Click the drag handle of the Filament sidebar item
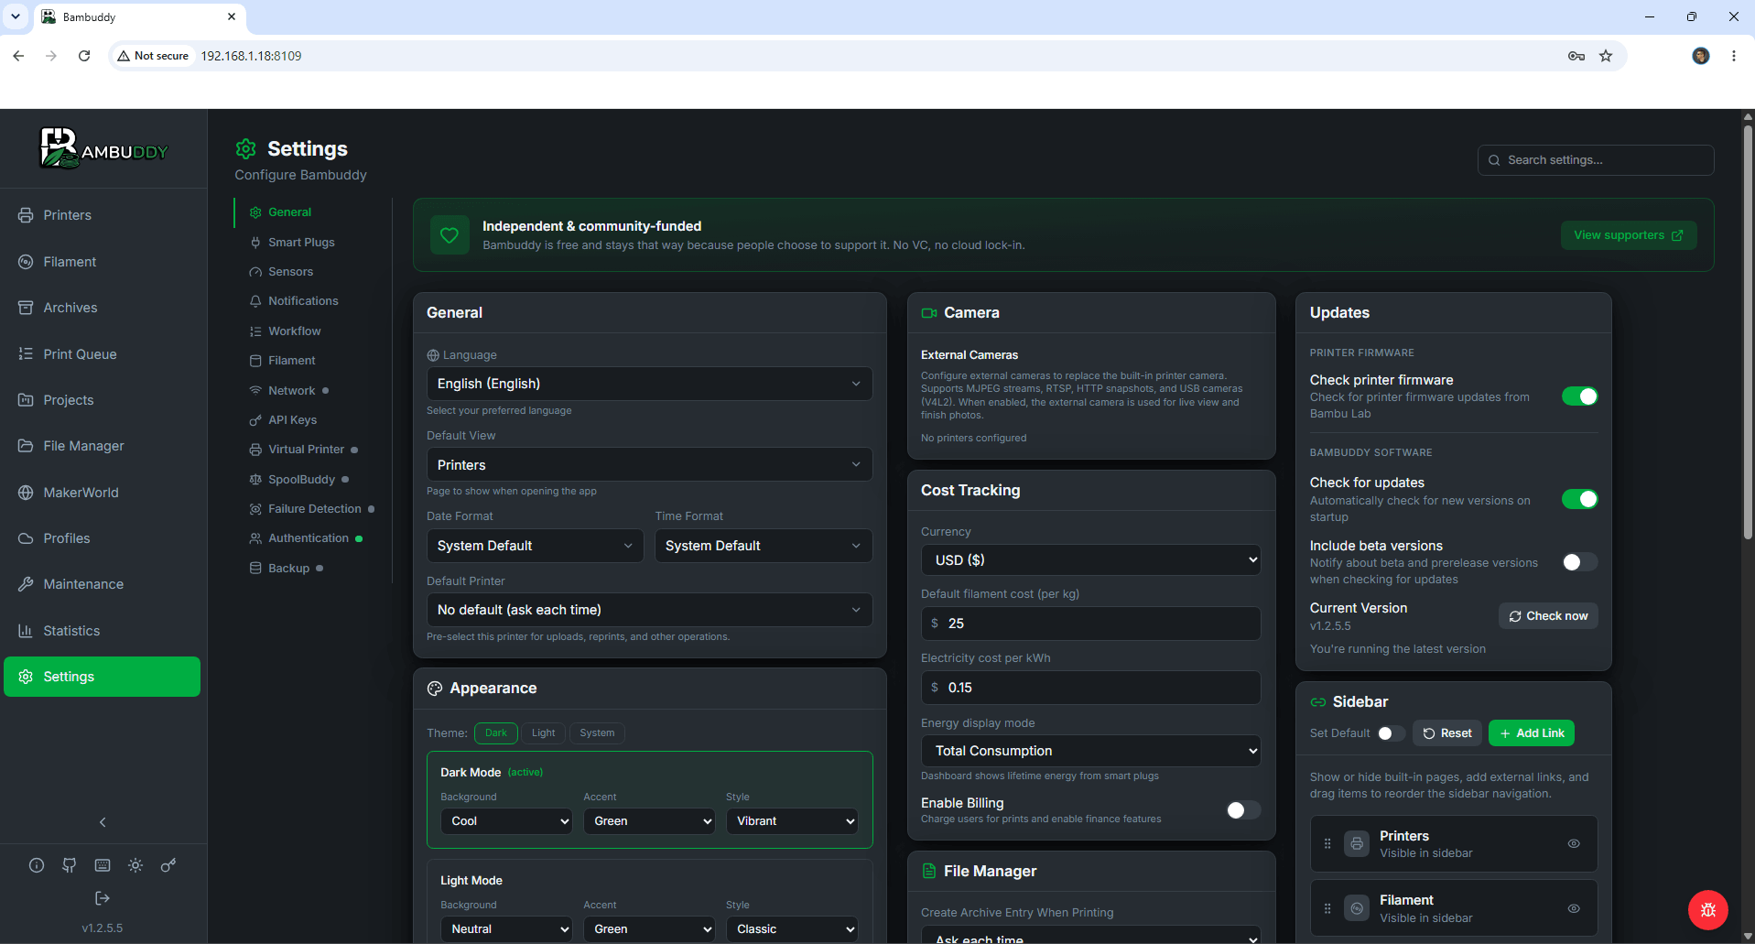The image size is (1755, 944). tap(1327, 908)
